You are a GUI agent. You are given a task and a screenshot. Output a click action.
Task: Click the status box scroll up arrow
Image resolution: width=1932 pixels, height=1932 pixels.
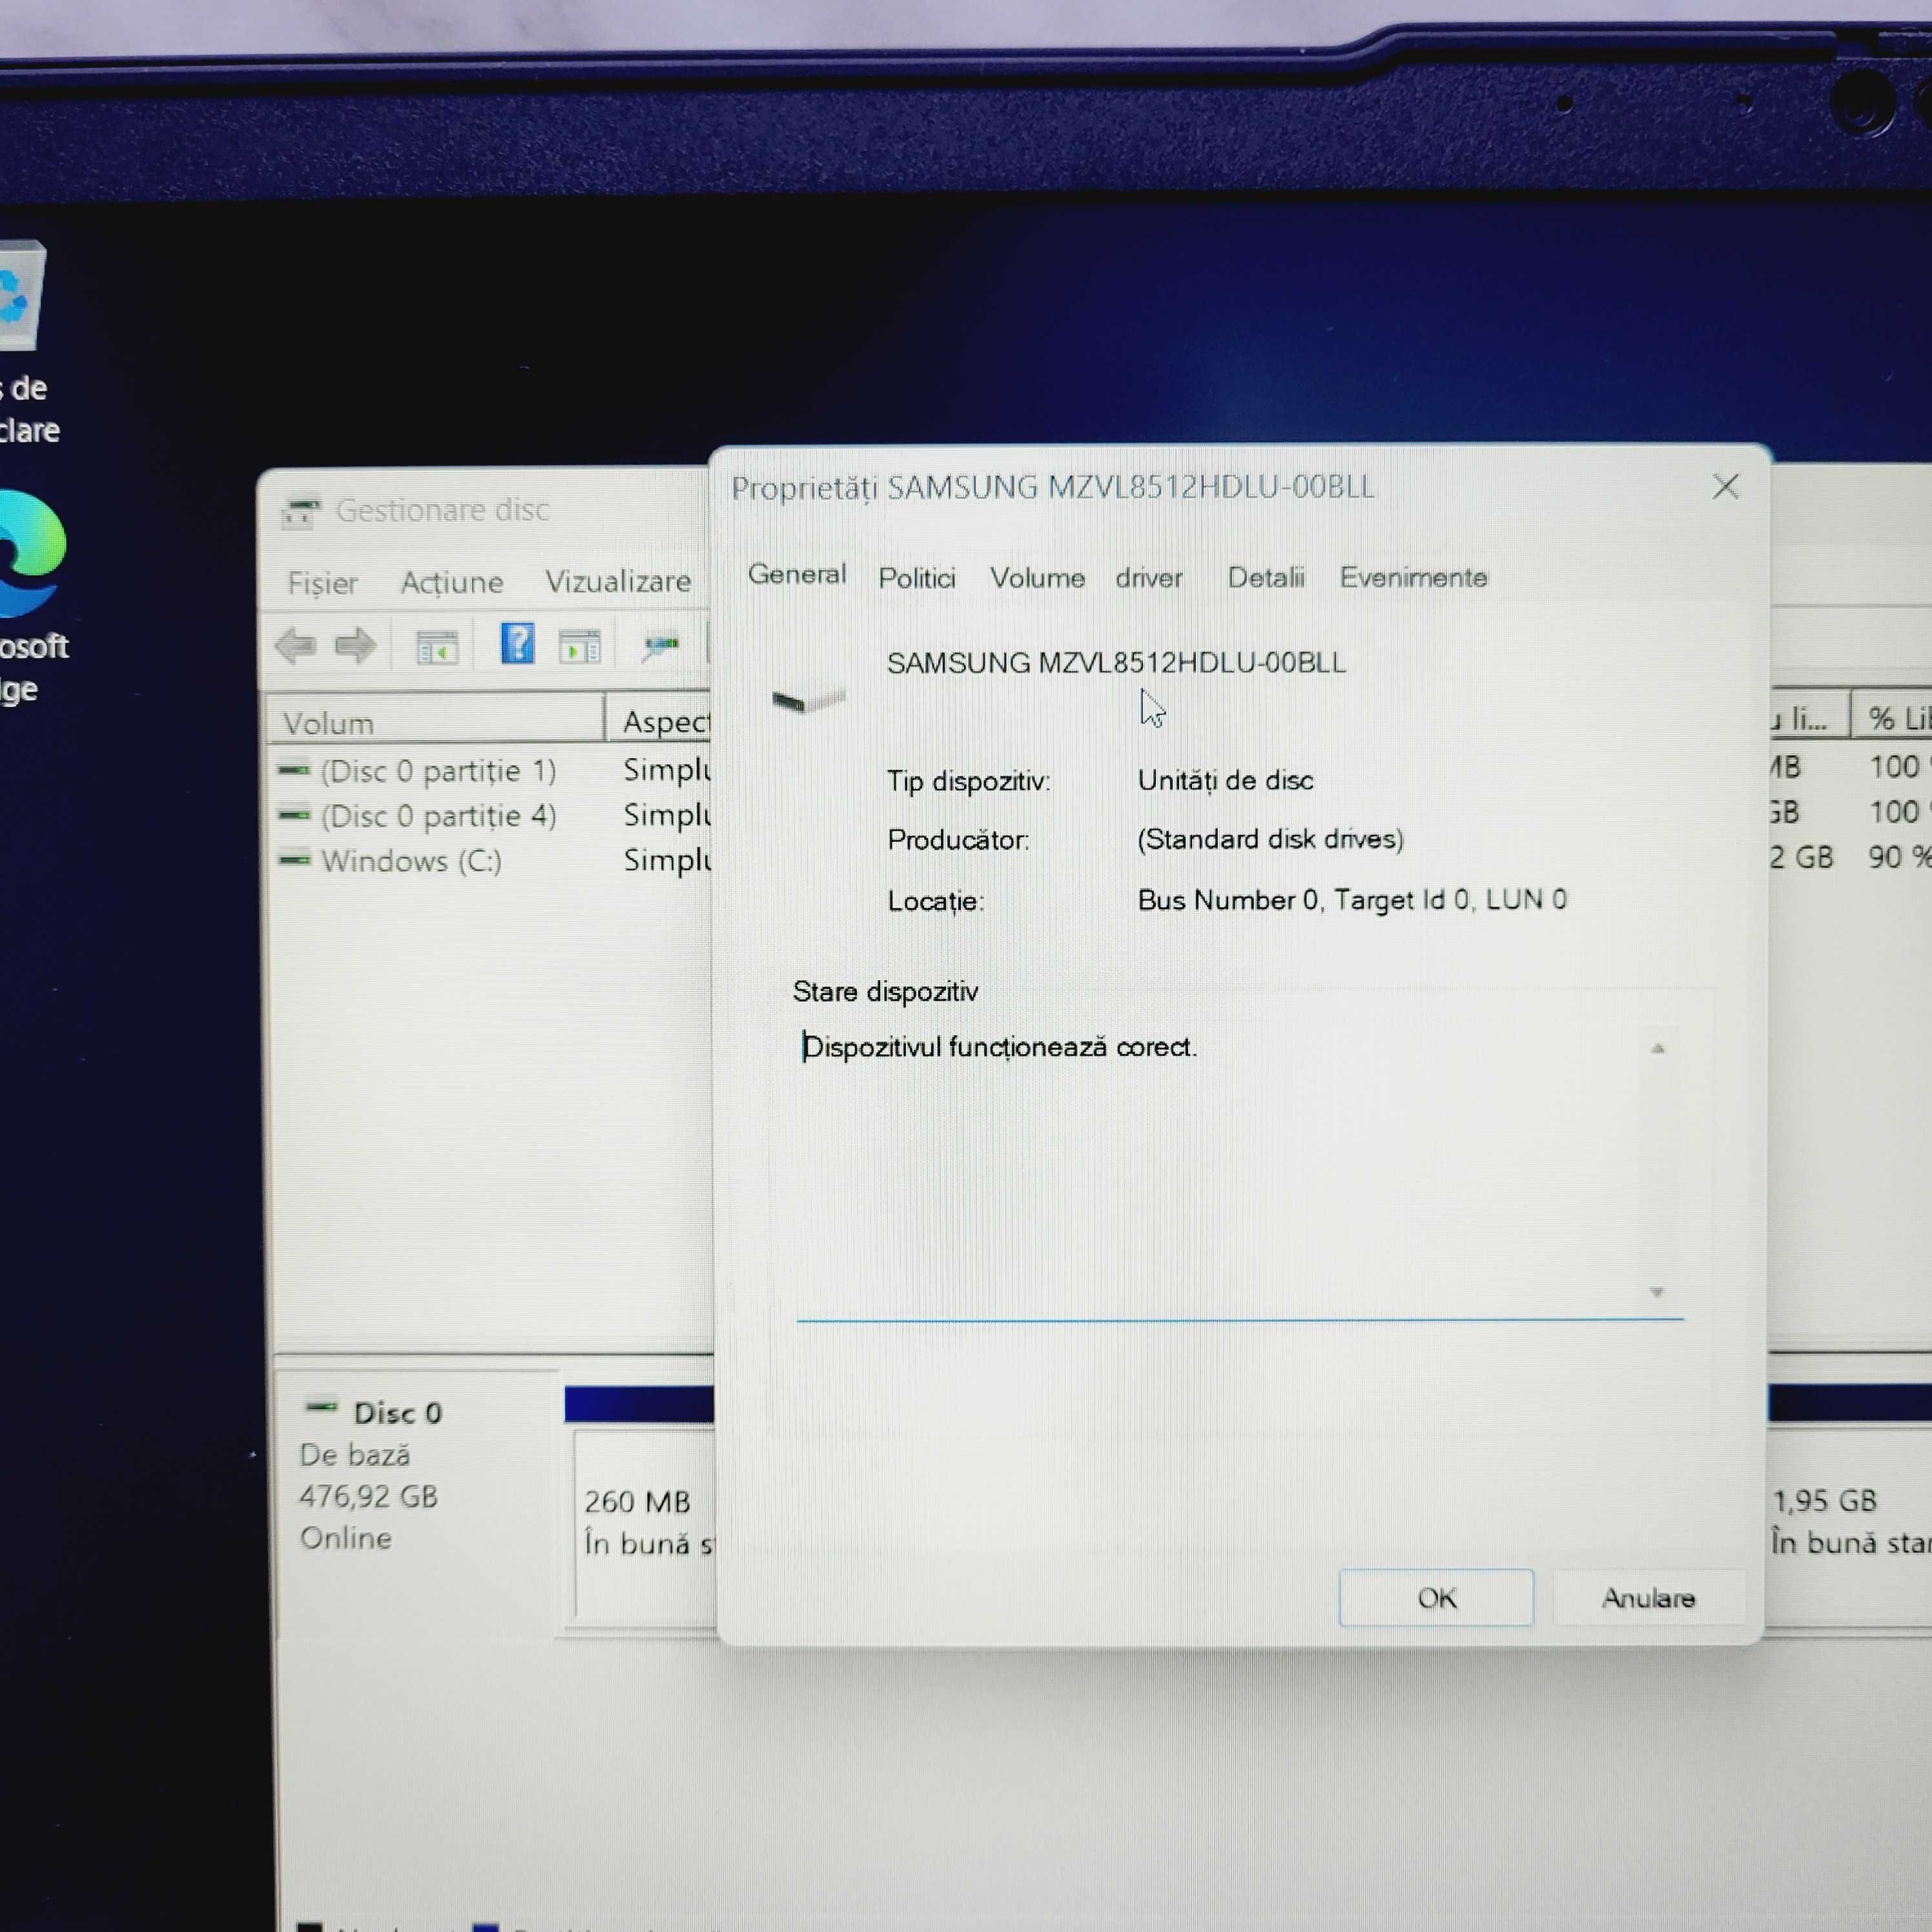pos(1657,1048)
